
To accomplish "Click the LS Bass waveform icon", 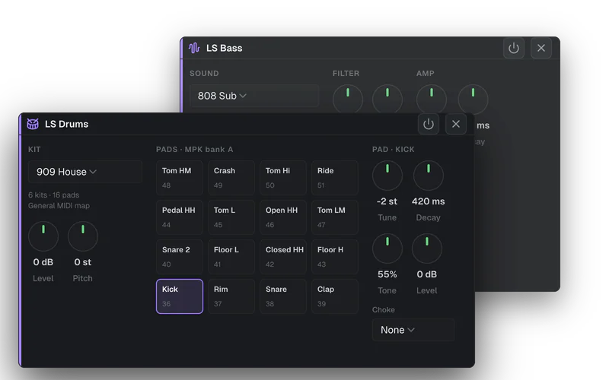I will click(194, 48).
